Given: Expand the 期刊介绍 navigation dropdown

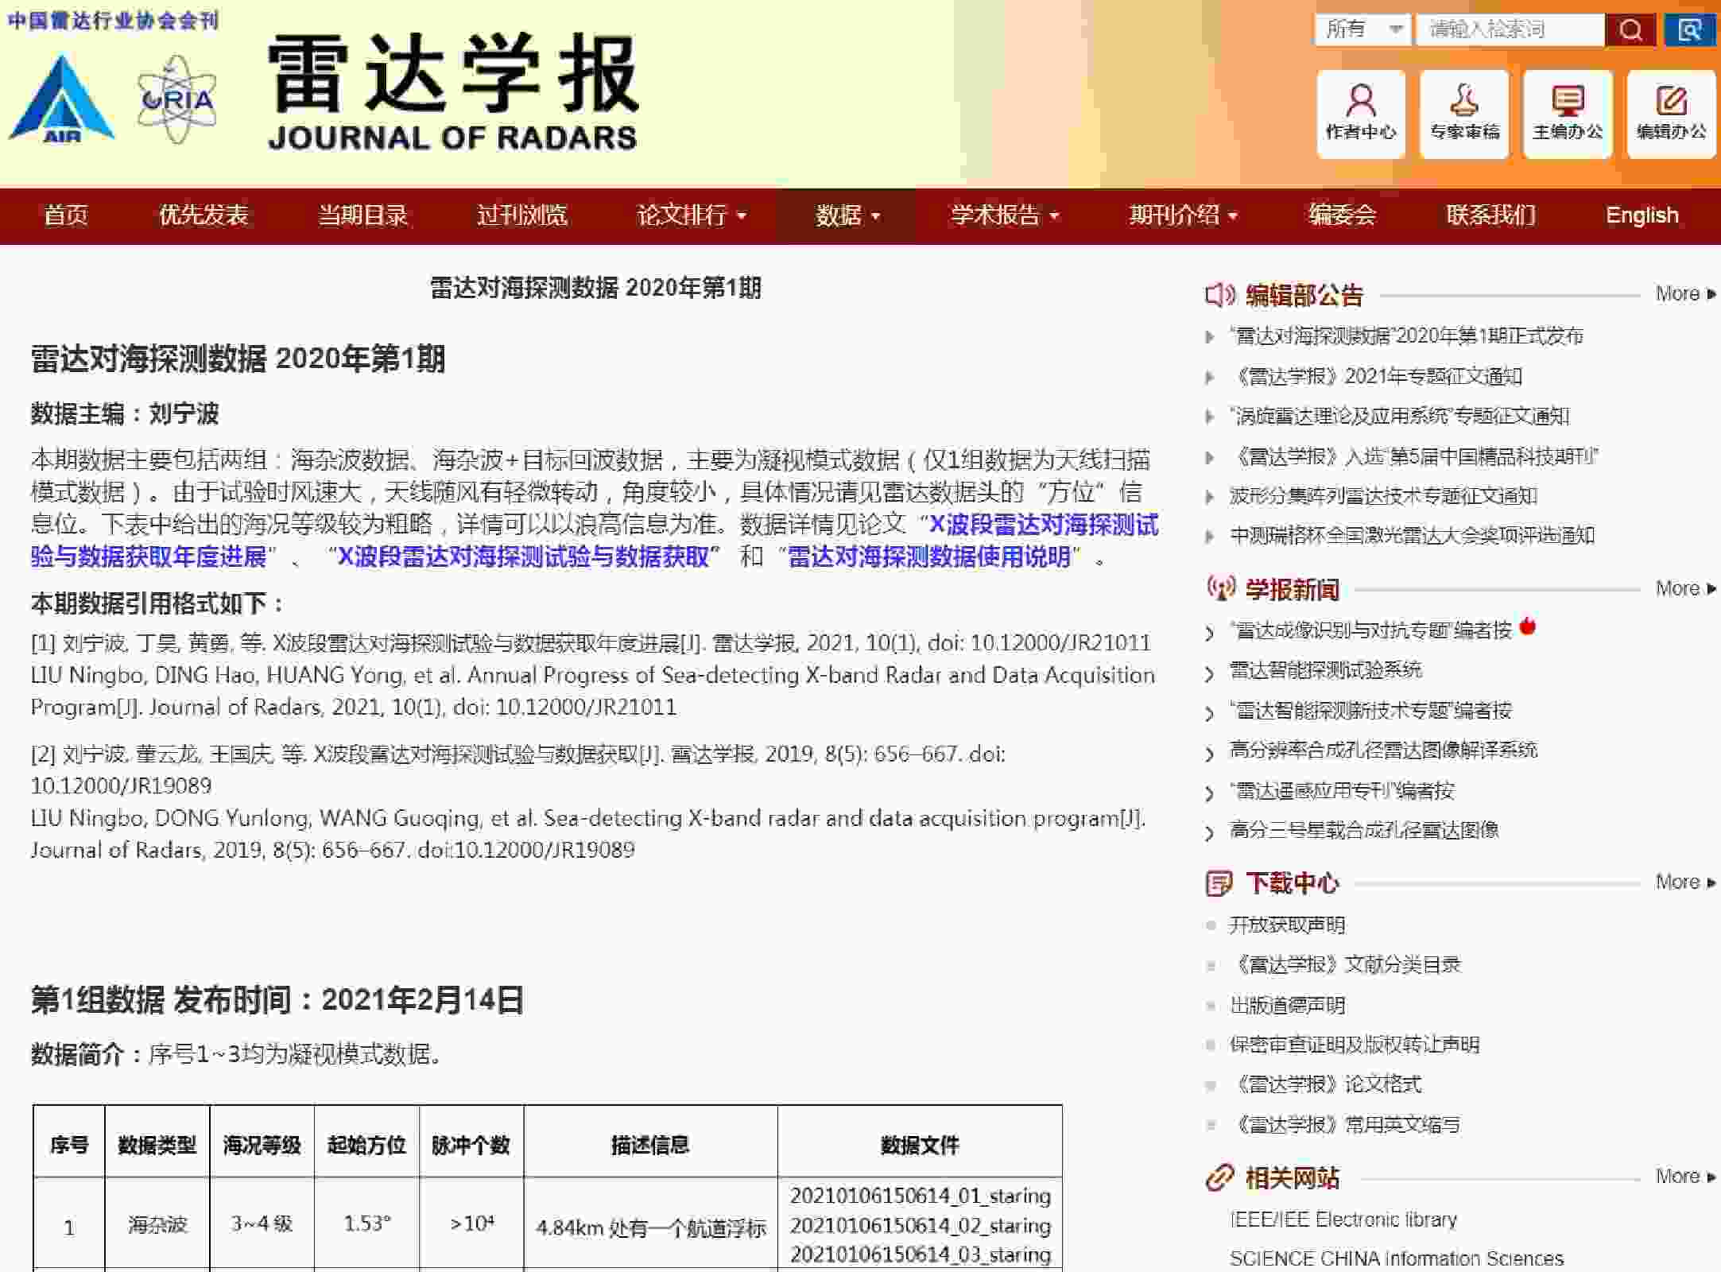Looking at the screenshot, I should tap(1184, 215).
